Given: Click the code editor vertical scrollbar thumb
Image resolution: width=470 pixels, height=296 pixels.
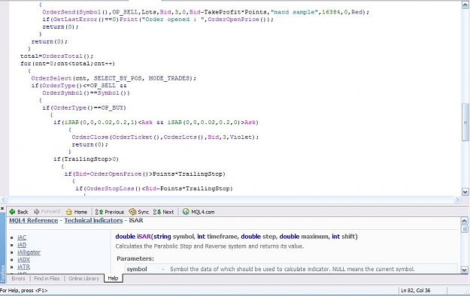Looking at the screenshot, I should click(x=465, y=122).
